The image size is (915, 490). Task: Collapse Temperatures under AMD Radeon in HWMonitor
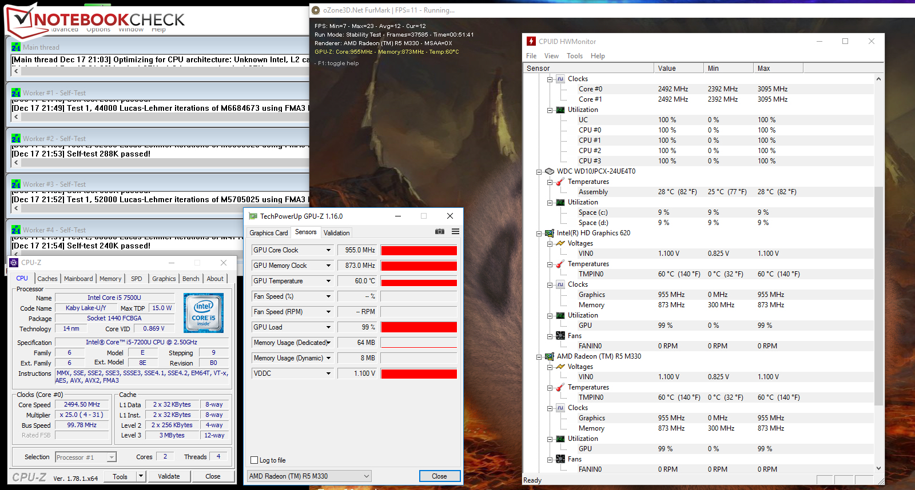click(x=550, y=387)
